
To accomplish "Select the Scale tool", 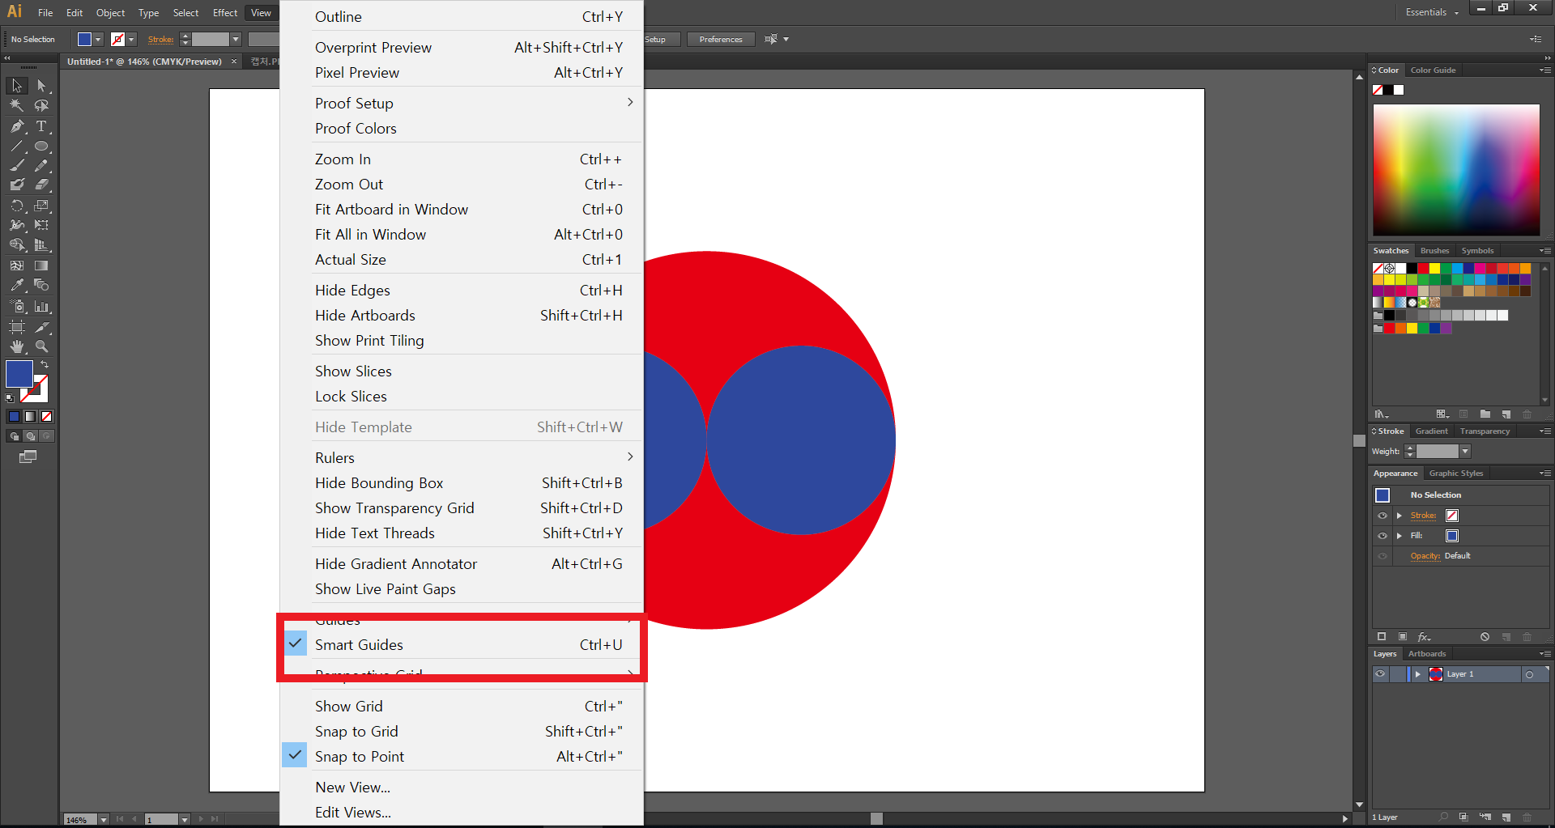I will pos(41,206).
